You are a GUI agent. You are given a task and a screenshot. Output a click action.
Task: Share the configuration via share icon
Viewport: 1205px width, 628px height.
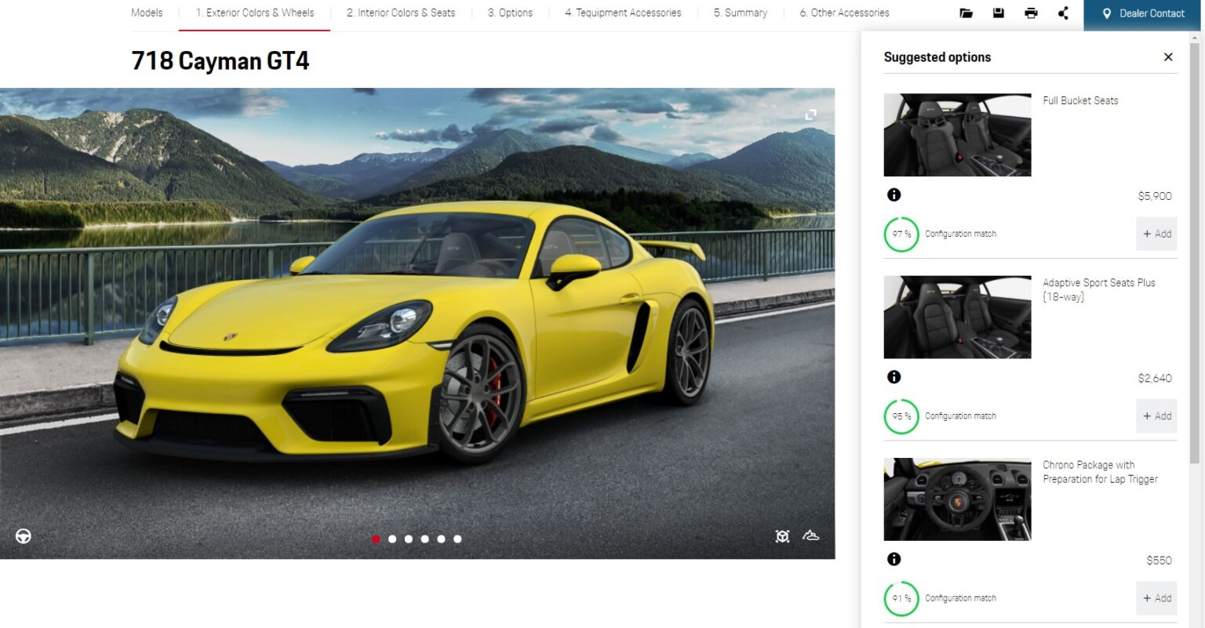coord(1063,13)
